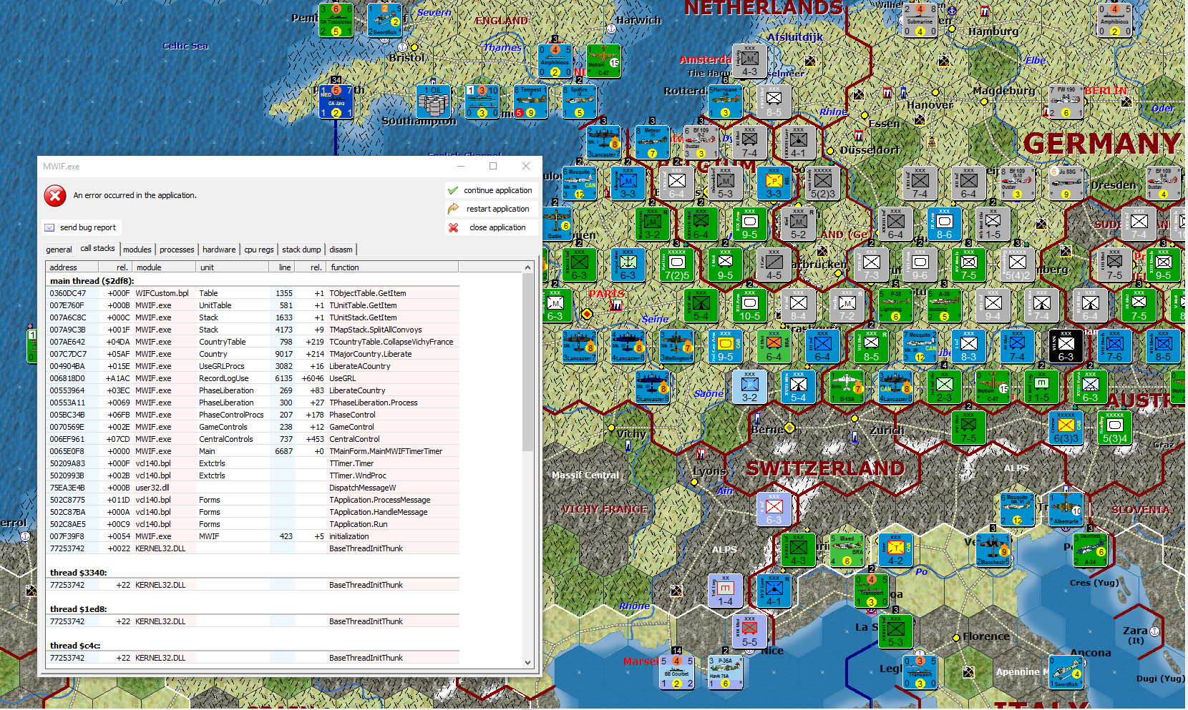The image size is (1188, 710).
Task: Open the general tab
Action: tap(59, 250)
